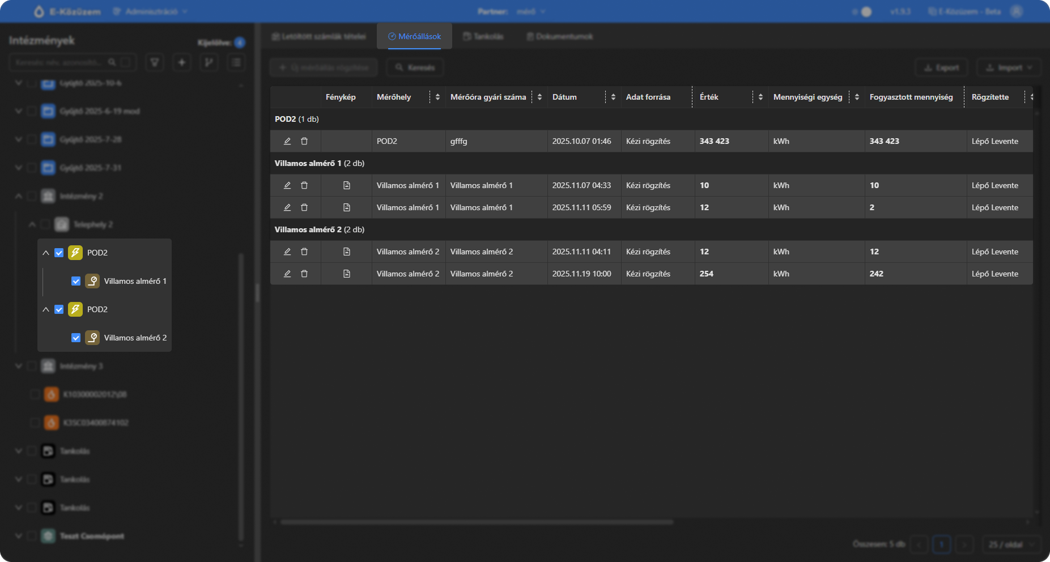1050x562 pixels.
Task: Uncheck the POD2 parent of Villamos almérő 1
Action: (x=59, y=253)
